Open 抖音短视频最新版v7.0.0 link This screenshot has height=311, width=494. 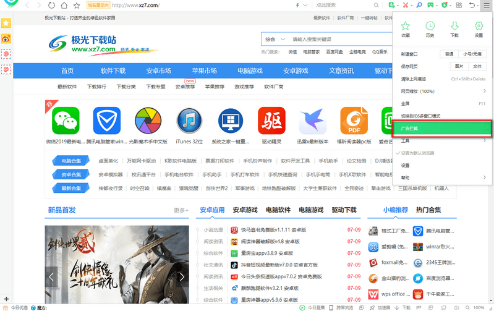point(279,265)
